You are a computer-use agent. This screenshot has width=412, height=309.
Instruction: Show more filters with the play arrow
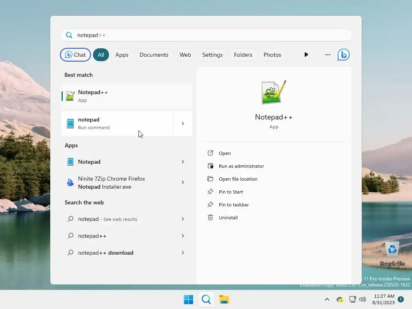(306, 55)
